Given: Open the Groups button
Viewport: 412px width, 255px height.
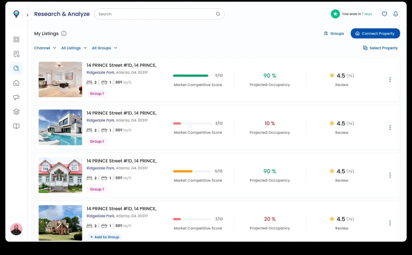Looking at the screenshot, I should coord(334,33).
